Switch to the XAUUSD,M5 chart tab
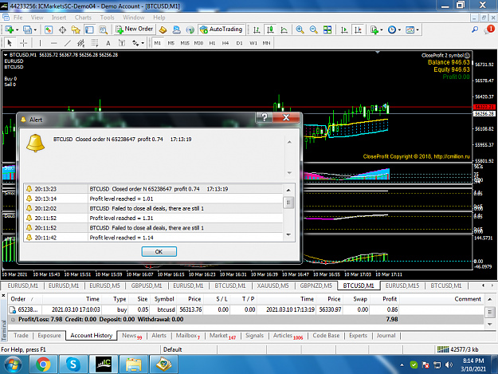This screenshot has height=374, width=498. tap(273, 285)
